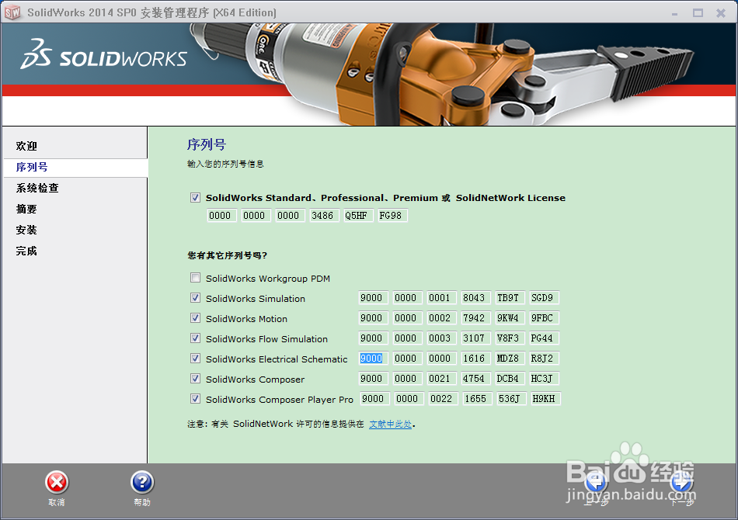Click the SolidWorks Workgroup PDM label
Image resolution: width=738 pixels, height=520 pixels.
(x=268, y=279)
